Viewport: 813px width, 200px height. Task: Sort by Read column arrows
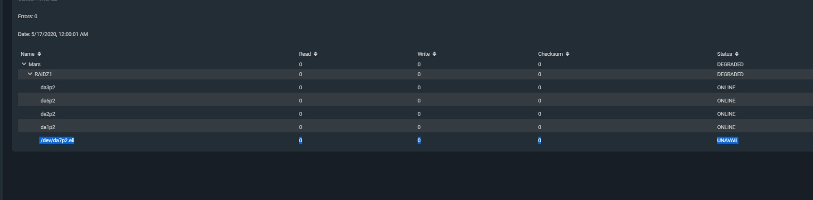pyautogui.click(x=315, y=54)
